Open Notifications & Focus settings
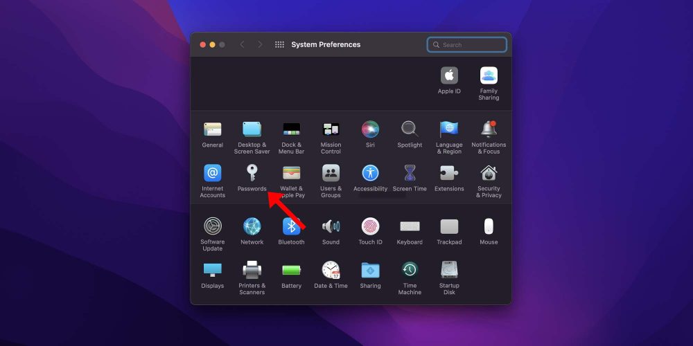 click(489, 129)
